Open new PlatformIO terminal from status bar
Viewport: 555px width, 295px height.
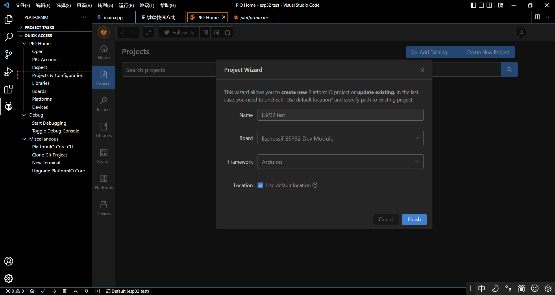coord(97,291)
